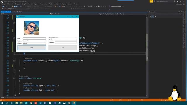187x105 pixels.
Task: Click the Navigate Backward toolbar icon
Action: pos(3,6)
